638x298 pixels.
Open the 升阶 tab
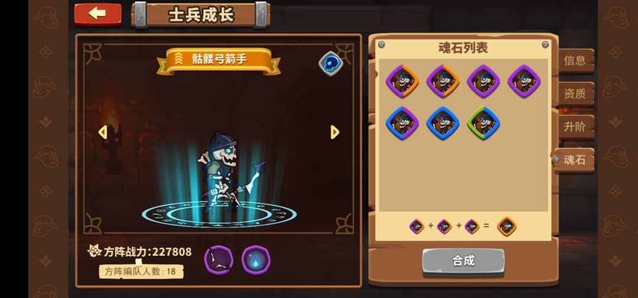(x=575, y=127)
